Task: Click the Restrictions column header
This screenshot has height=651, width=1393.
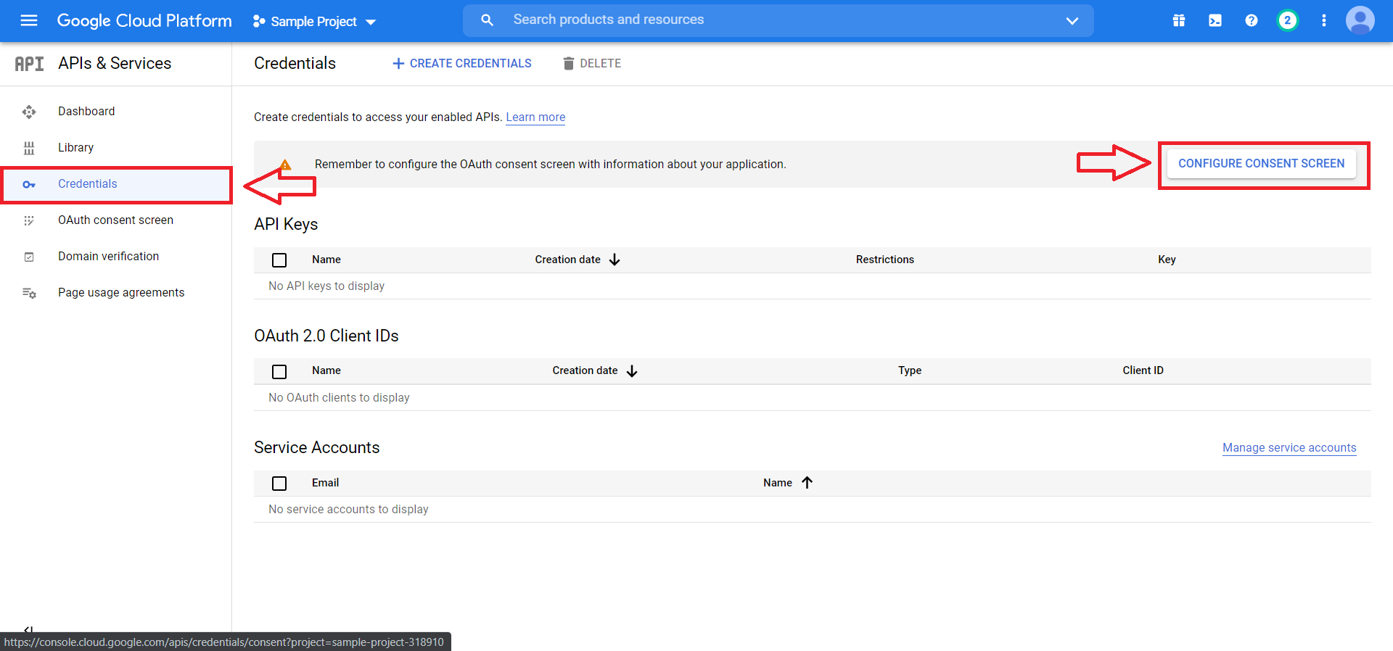Action: click(x=885, y=260)
